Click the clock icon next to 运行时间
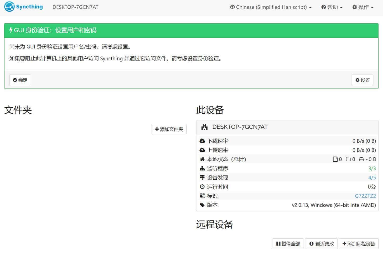This screenshot has width=383, height=254. pyautogui.click(x=202, y=186)
